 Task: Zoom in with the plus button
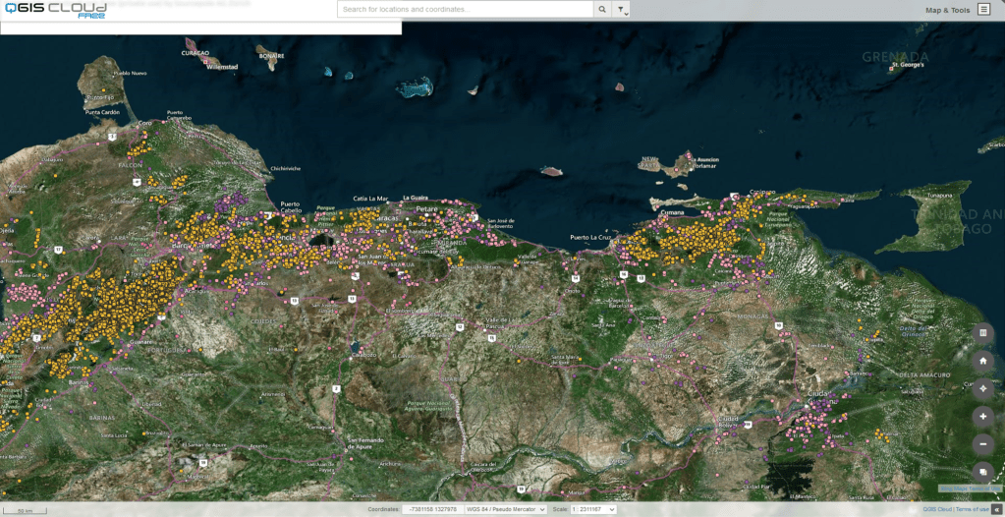pyautogui.click(x=983, y=417)
